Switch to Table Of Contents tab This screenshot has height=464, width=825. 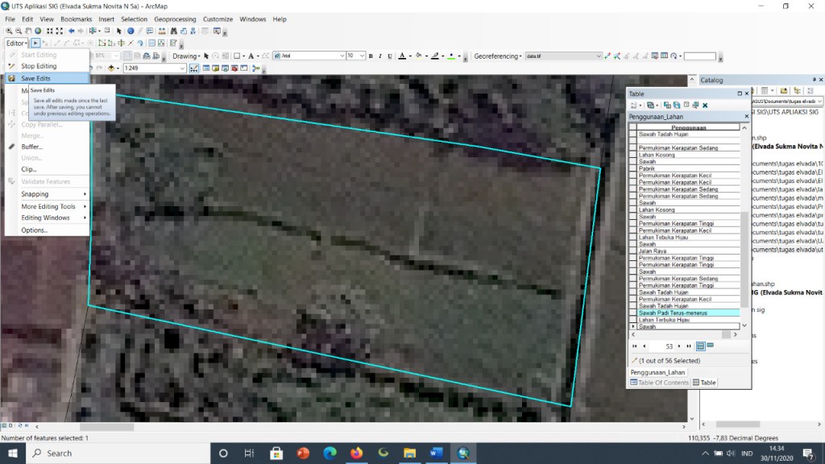click(x=659, y=383)
